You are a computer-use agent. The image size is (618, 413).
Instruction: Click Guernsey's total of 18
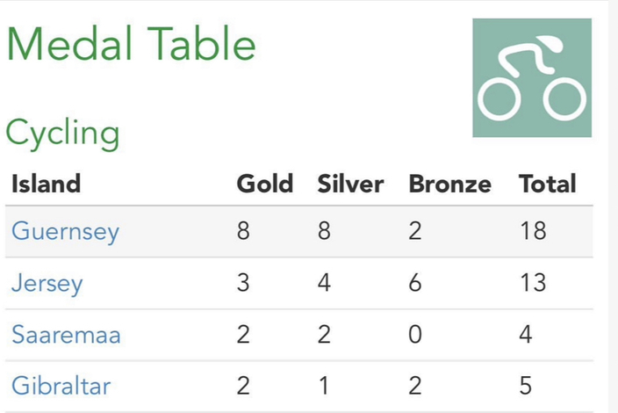click(533, 231)
